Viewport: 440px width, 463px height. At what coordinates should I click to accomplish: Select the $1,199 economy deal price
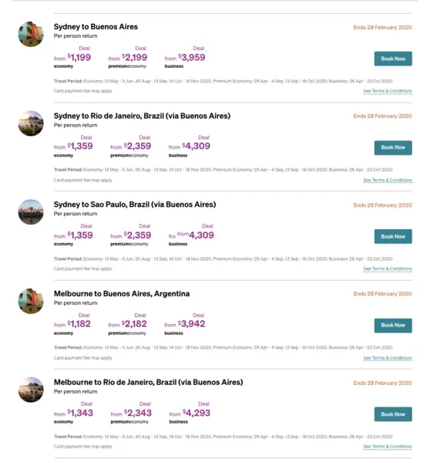point(79,57)
